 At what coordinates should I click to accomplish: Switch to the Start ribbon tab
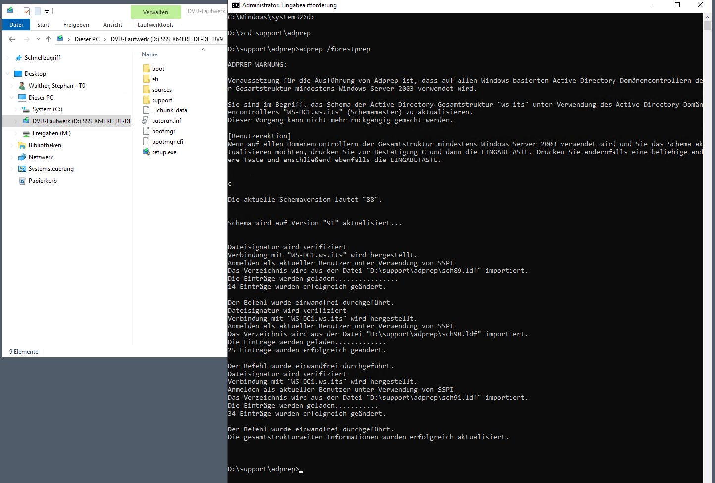point(43,25)
